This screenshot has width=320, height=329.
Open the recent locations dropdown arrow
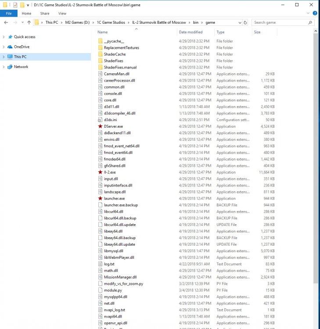(x=22, y=22)
